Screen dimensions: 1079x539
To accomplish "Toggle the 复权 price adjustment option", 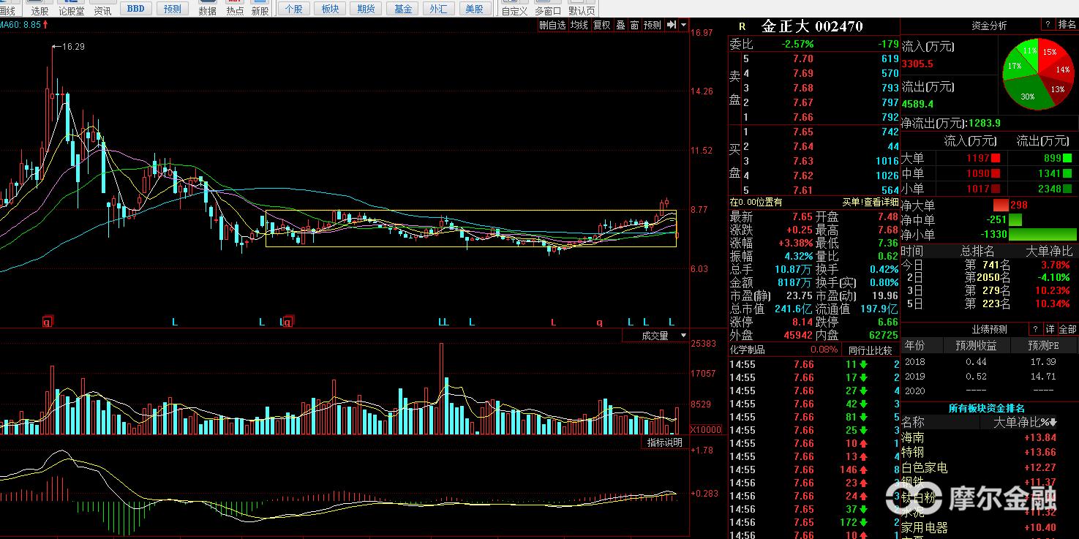I will (601, 25).
